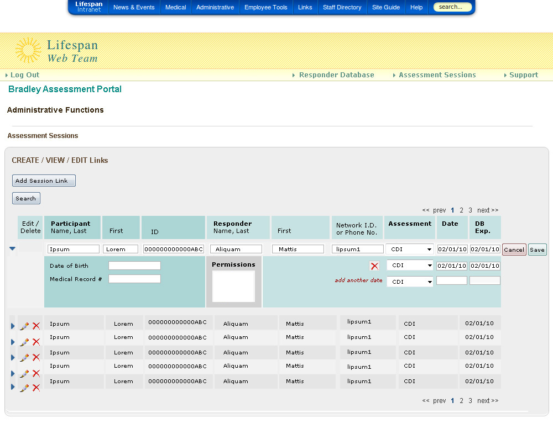This screenshot has height=424, width=553.
Task: Go to page 2 in top pagination
Action: (x=461, y=210)
